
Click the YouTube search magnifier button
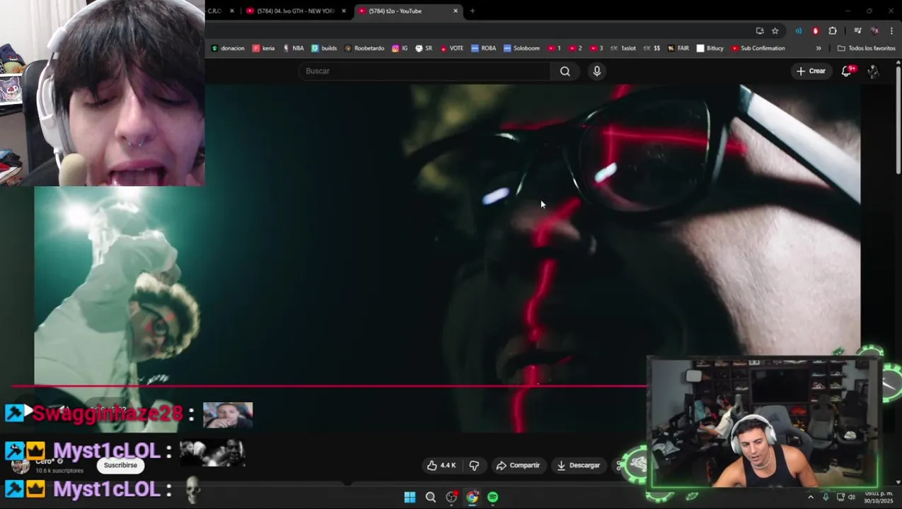565,71
